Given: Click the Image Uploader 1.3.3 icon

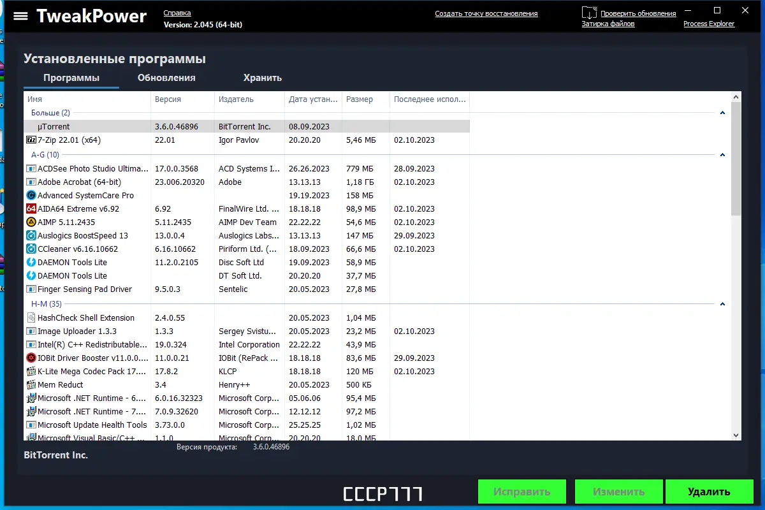Looking at the screenshot, I should point(31,331).
